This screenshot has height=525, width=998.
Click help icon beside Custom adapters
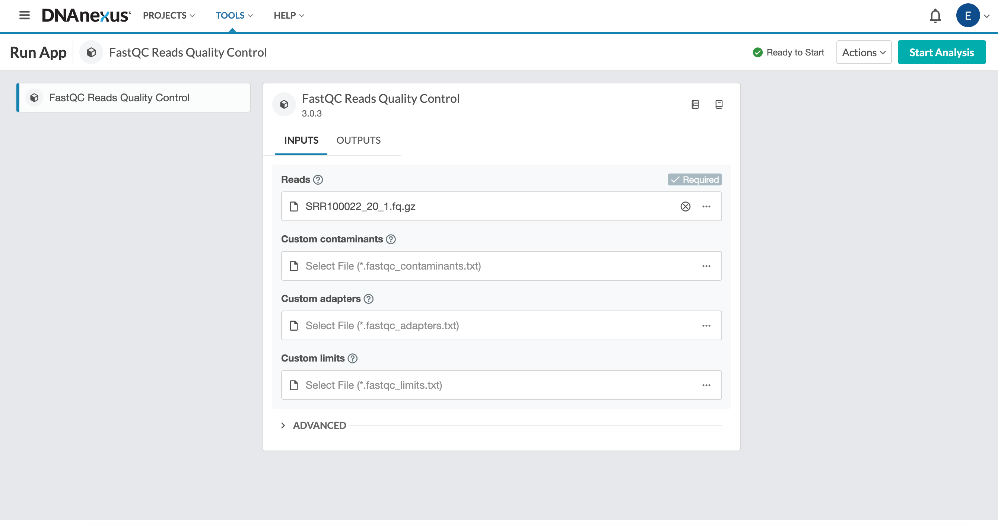368,299
